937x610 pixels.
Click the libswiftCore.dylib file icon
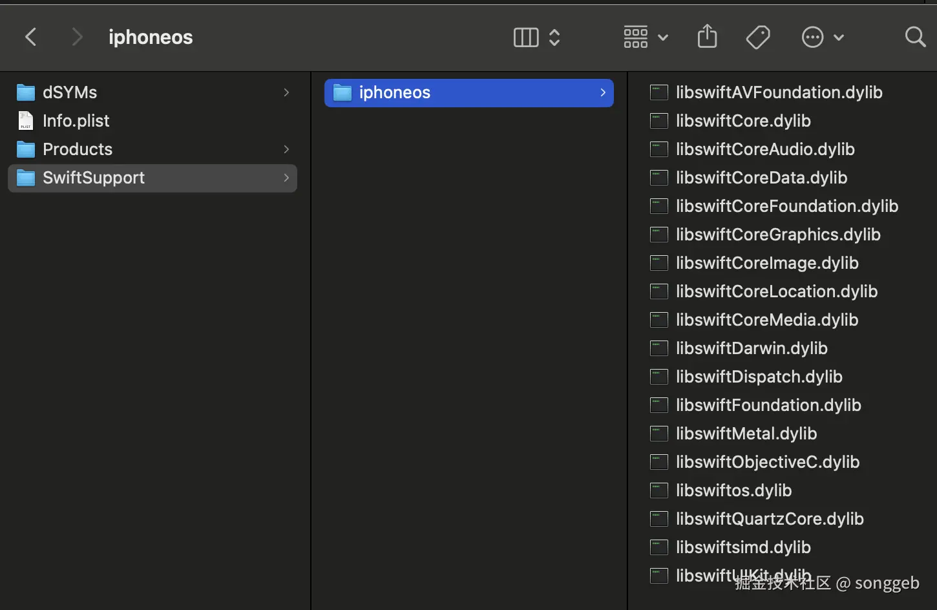tap(658, 121)
